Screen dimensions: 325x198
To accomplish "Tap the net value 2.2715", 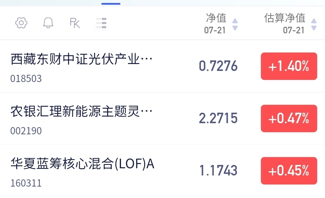I will coord(218,118).
